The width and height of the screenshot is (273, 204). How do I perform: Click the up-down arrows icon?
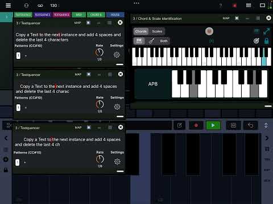pos(266,125)
